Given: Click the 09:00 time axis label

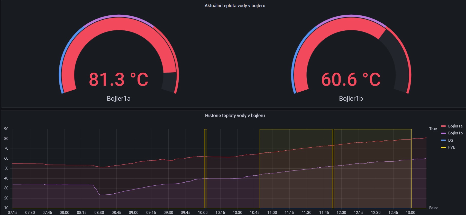Looking at the screenshot, I should 134,212.
